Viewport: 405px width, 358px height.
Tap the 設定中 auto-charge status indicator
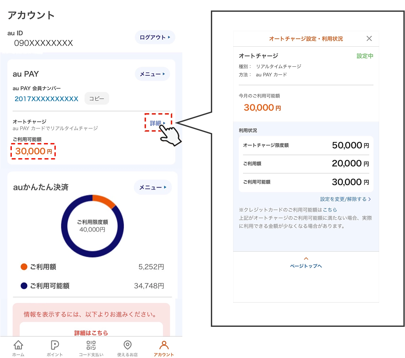(x=365, y=56)
